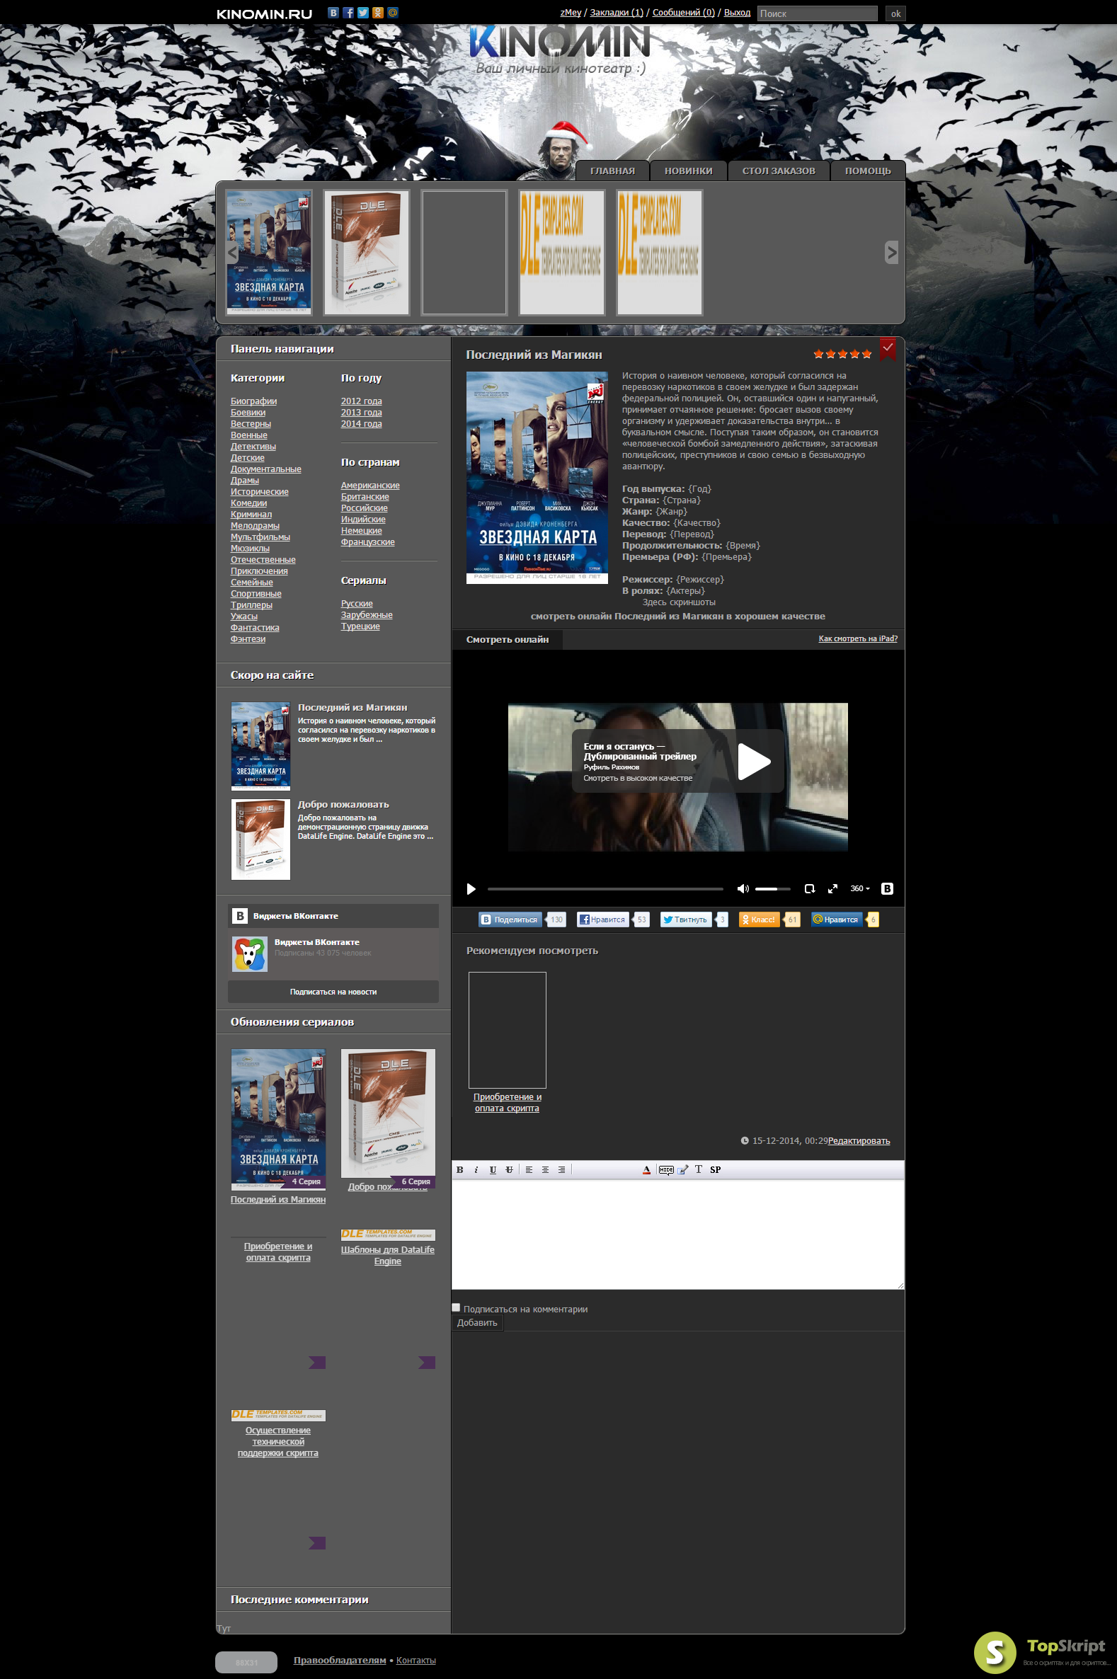Open the ГЛАВНАЯ tab
The height and width of the screenshot is (1679, 1117).
click(x=612, y=171)
